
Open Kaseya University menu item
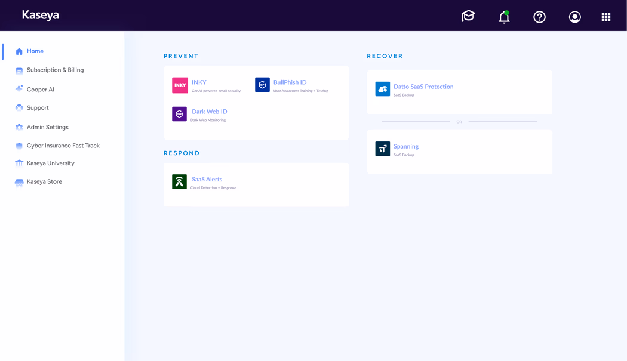pos(50,163)
